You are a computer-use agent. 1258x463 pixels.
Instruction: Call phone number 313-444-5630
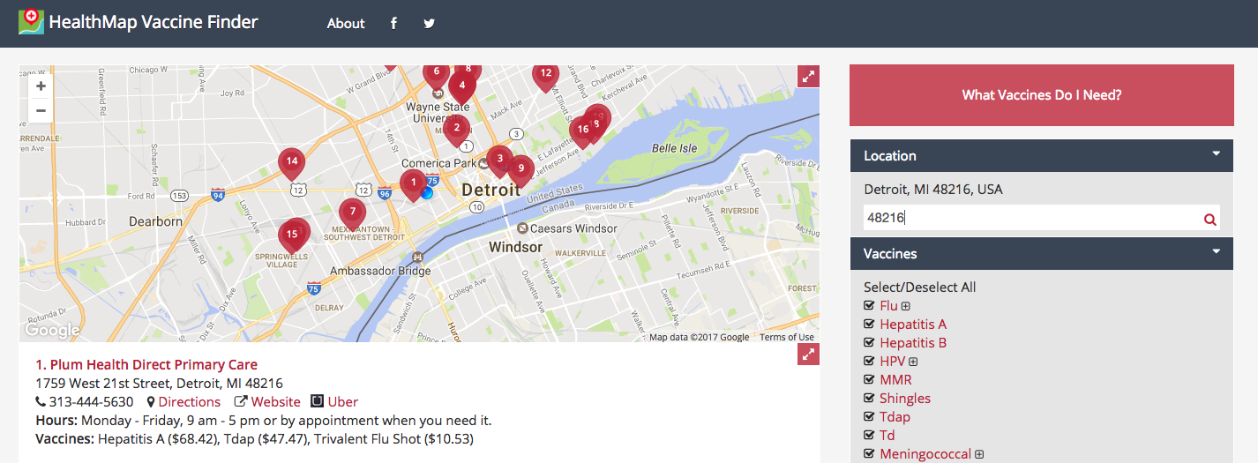tap(91, 402)
